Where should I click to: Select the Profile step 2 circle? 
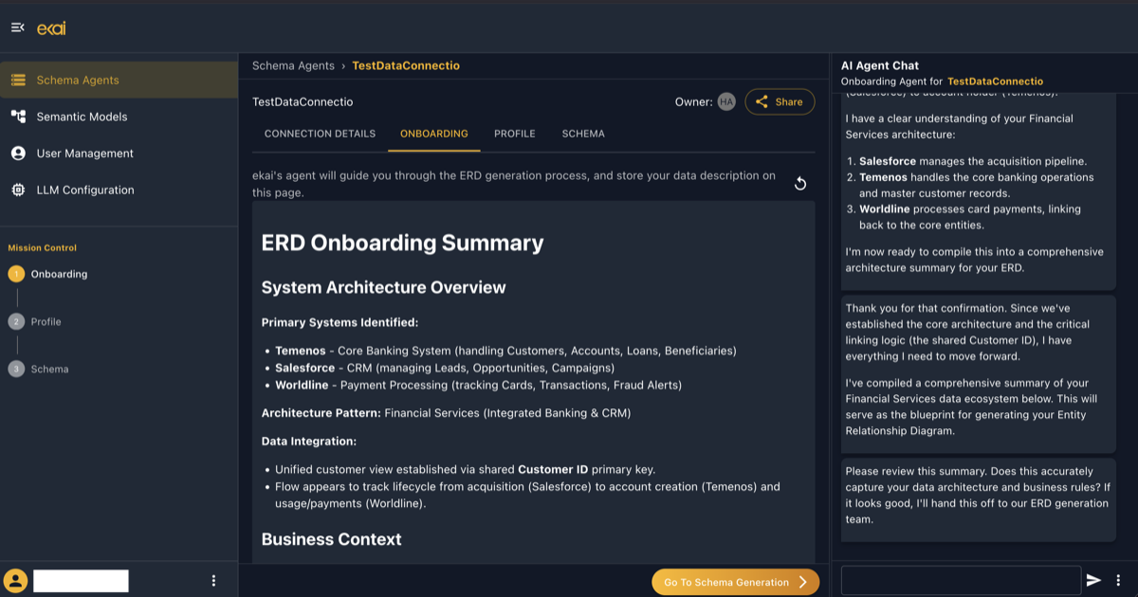(16, 321)
